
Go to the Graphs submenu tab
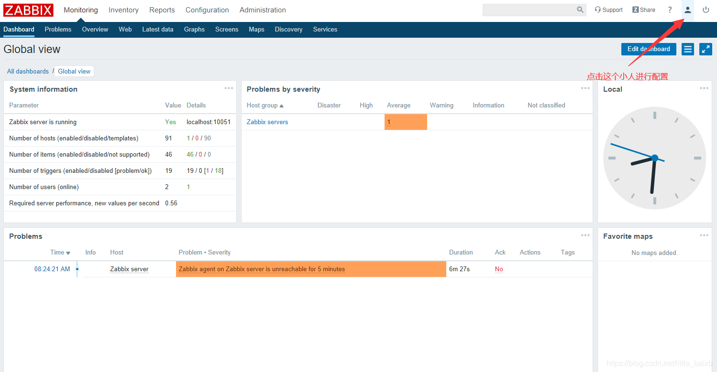(194, 30)
